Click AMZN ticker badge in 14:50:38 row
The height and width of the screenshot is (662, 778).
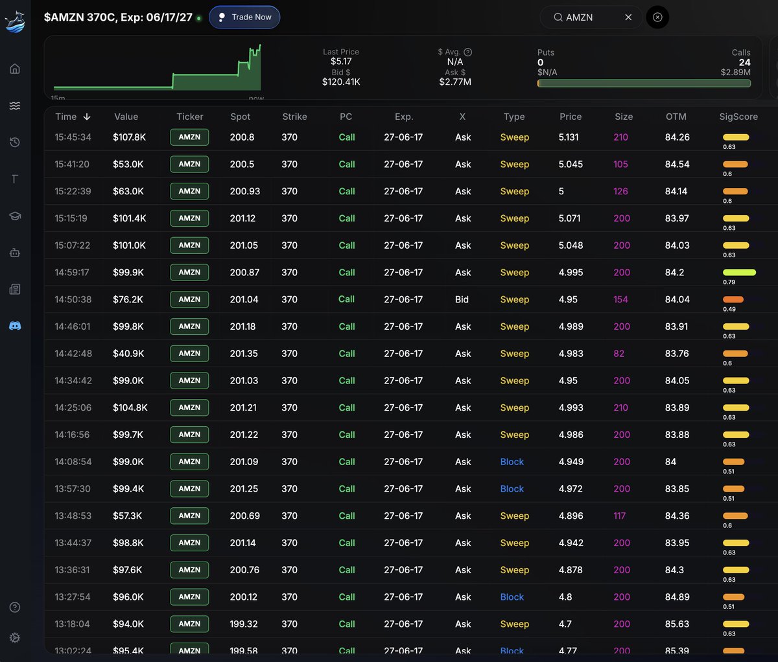click(189, 299)
